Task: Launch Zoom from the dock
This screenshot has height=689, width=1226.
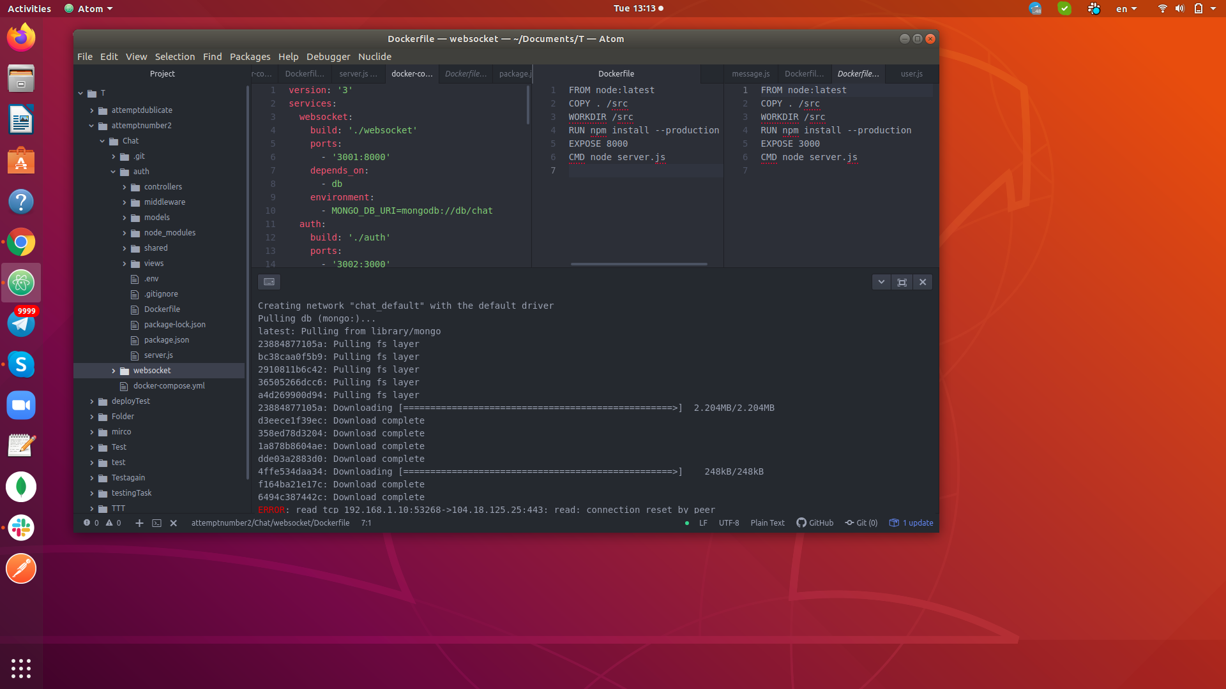Action: point(21,405)
